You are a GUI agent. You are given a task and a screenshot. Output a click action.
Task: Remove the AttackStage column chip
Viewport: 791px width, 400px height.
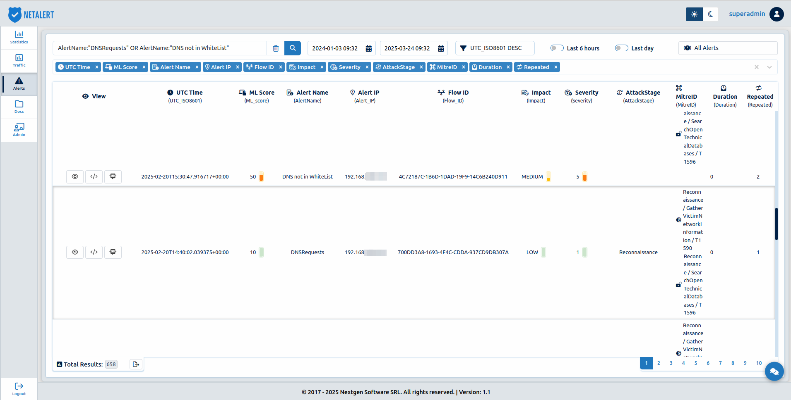tap(421, 67)
